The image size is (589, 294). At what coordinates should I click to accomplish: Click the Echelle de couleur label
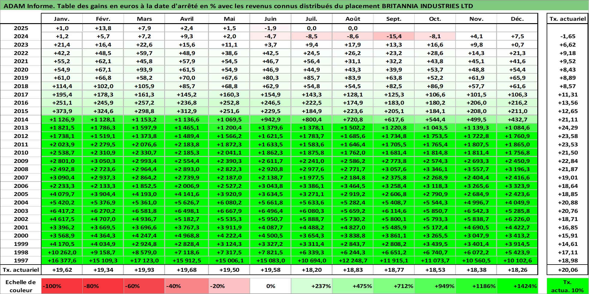point(21,286)
